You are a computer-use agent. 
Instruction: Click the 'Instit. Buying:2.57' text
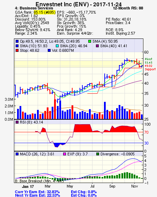[x=120, y=34]
